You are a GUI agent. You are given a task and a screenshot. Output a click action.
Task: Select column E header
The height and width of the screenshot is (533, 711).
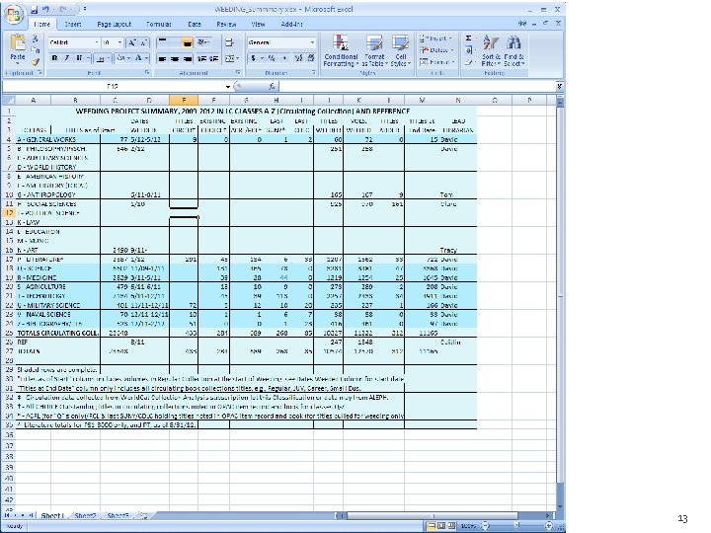pyautogui.click(x=184, y=100)
